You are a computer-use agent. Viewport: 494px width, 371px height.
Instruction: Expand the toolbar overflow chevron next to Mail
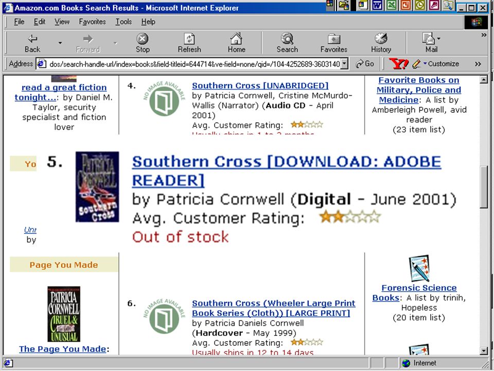484,35
